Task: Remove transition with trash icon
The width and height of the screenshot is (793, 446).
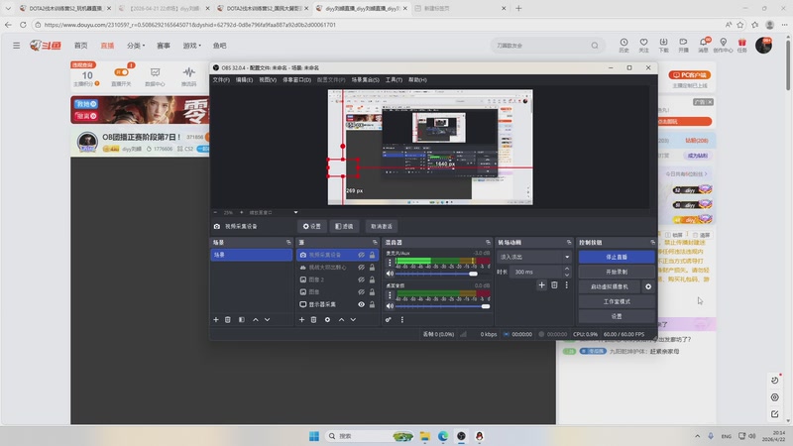Action: (x=554, y=285)
